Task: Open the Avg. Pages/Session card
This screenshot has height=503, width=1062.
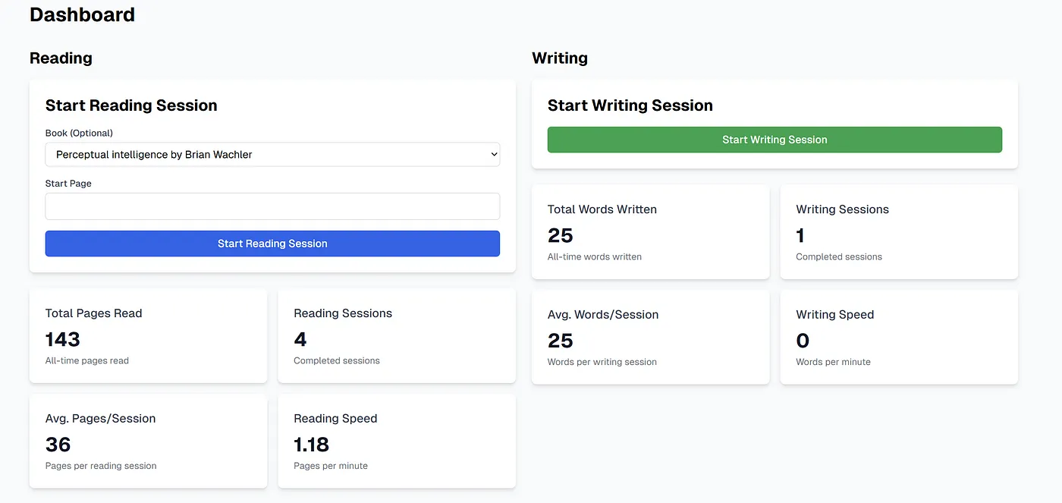Action: (148, 441)
